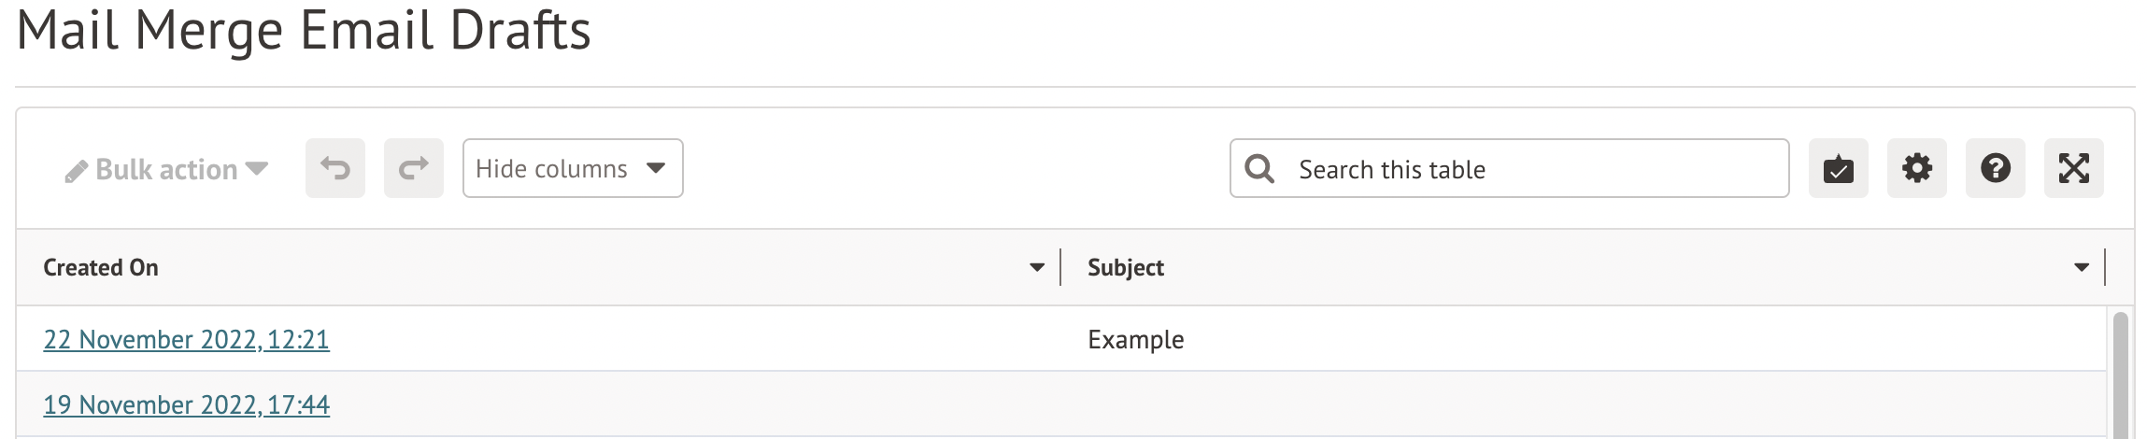Open the 19 November 2022, 17:44 draft
Image resolution: width=2147 pixels, height=439 pixels.
(x=187, y=404)
